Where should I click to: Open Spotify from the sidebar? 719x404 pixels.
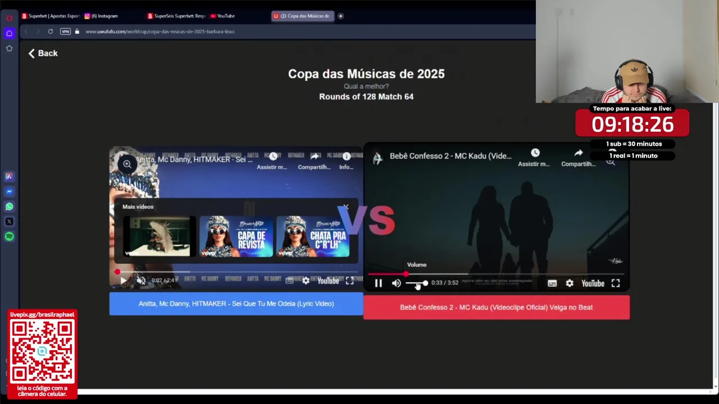pos(9,237)
